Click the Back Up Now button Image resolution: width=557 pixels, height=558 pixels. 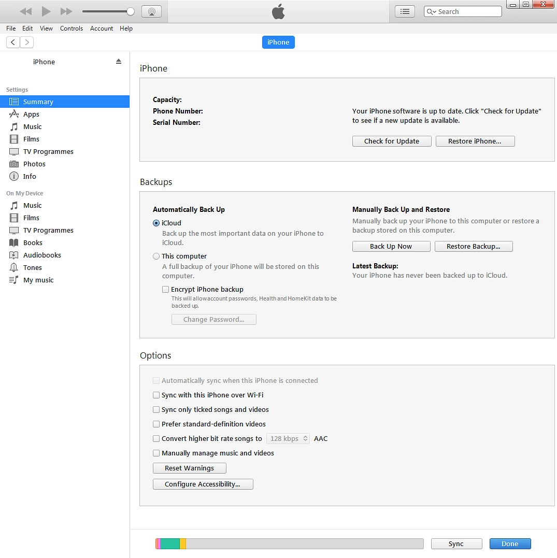coord(391,247)
